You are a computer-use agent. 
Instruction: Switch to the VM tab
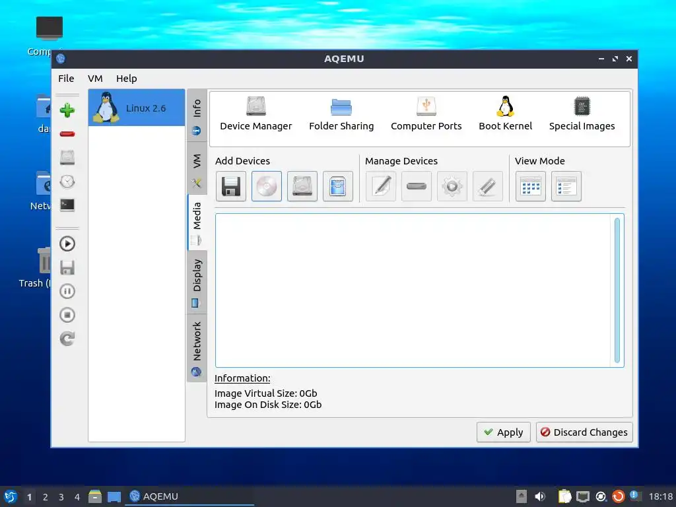pyautogui.click(x=197, y=168)
